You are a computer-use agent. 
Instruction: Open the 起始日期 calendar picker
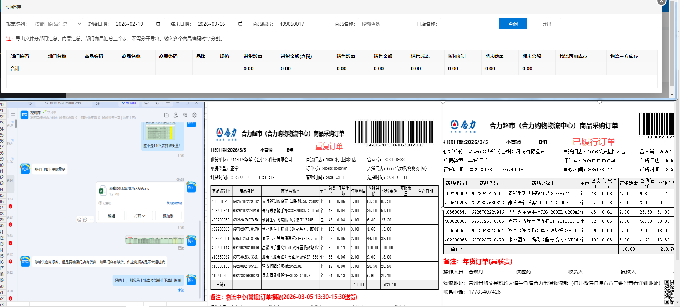coord(158,24)
